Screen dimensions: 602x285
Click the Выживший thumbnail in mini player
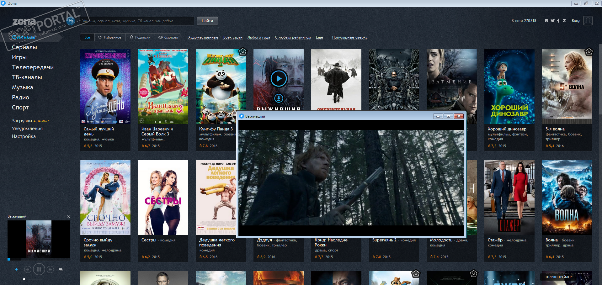pyautogui.click(x=39, y=239)
